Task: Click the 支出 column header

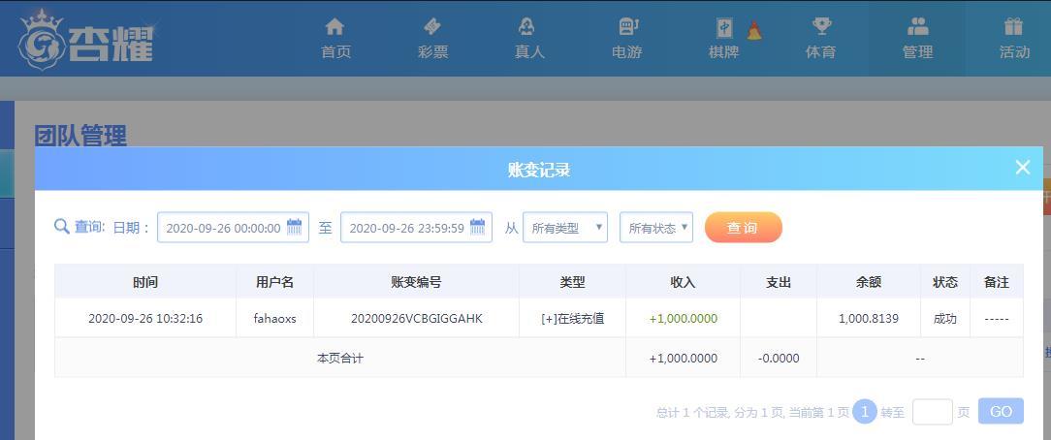Action: pyautogui.click(x=779, y=282)
